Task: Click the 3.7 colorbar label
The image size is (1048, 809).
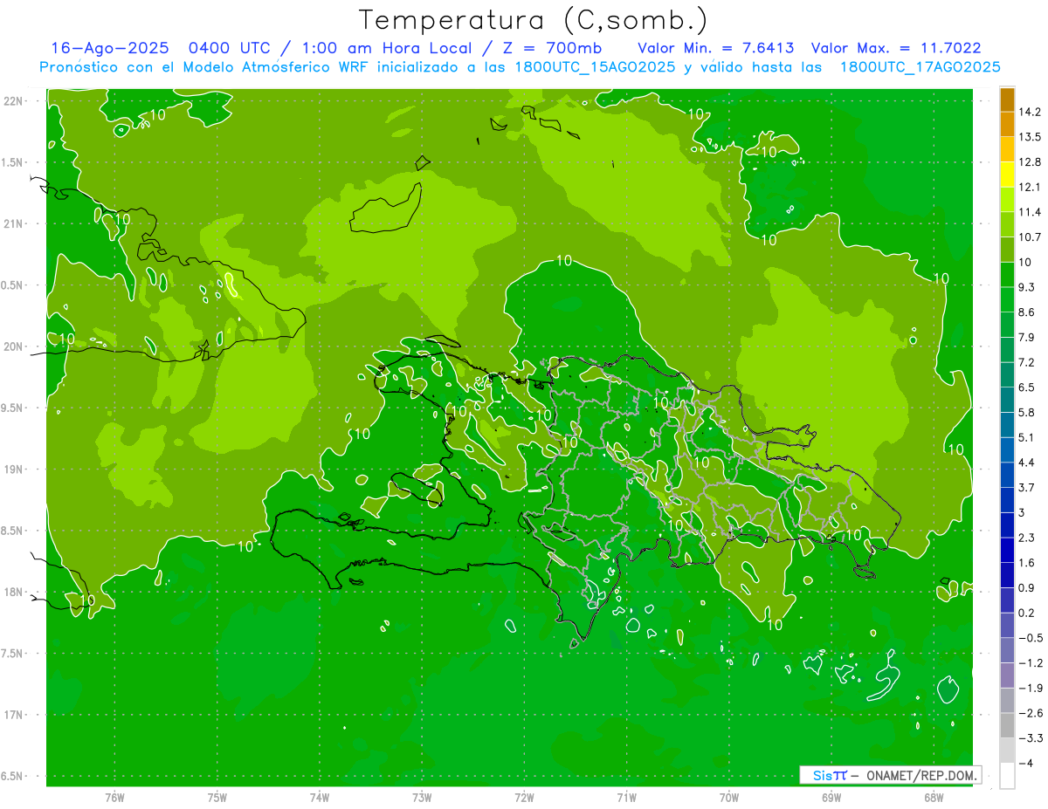Action: pyautogui.click(x=1027, y=488)
